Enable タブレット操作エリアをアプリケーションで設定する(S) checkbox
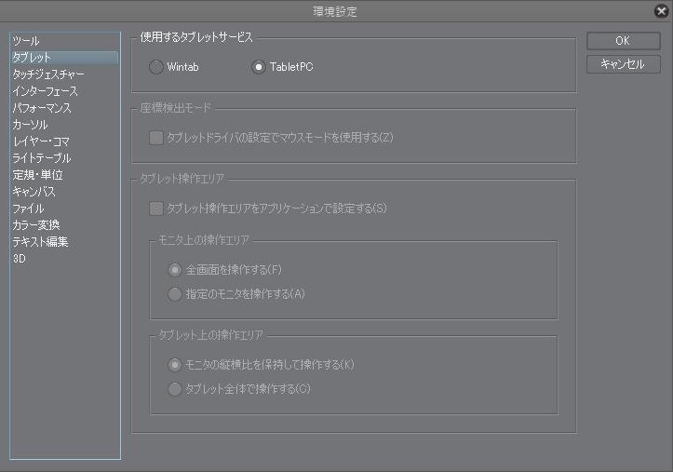 tap(155, 209)
